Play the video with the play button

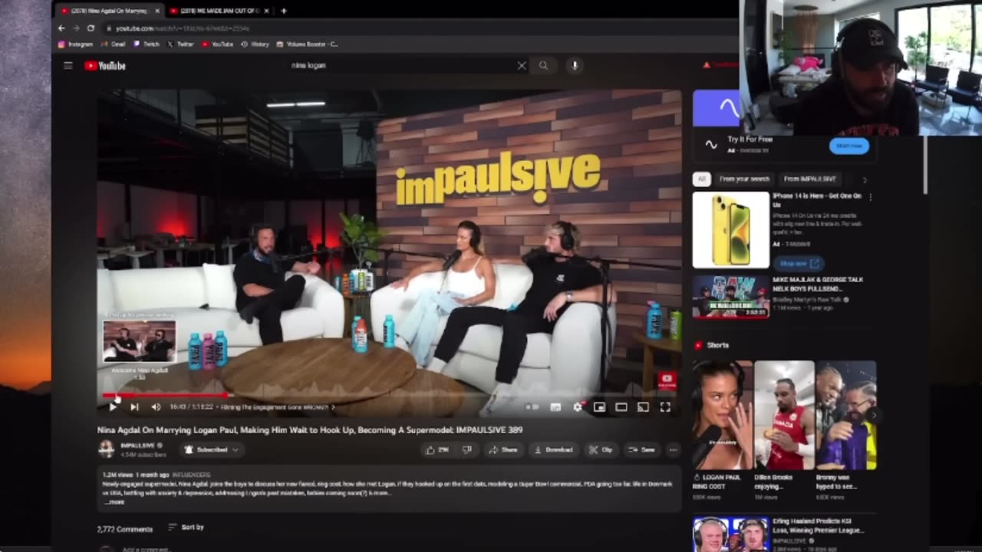click(x=113, y=407)
